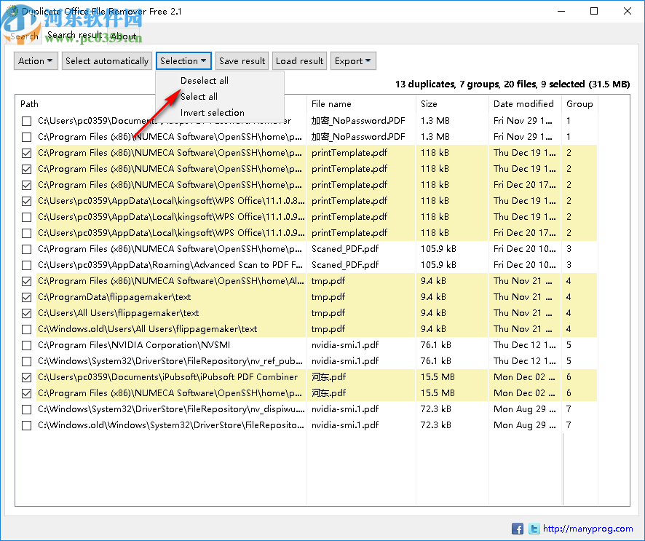Switch to the Search tab

point(24,36)
